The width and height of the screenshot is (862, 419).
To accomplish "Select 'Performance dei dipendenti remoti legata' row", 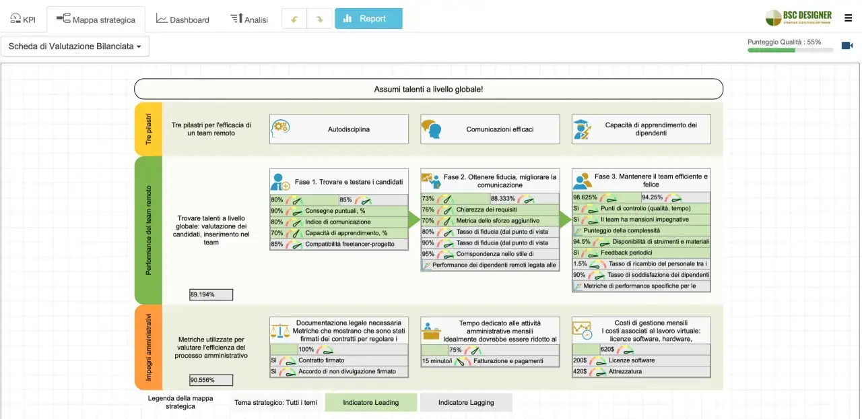I will [490, 265].
